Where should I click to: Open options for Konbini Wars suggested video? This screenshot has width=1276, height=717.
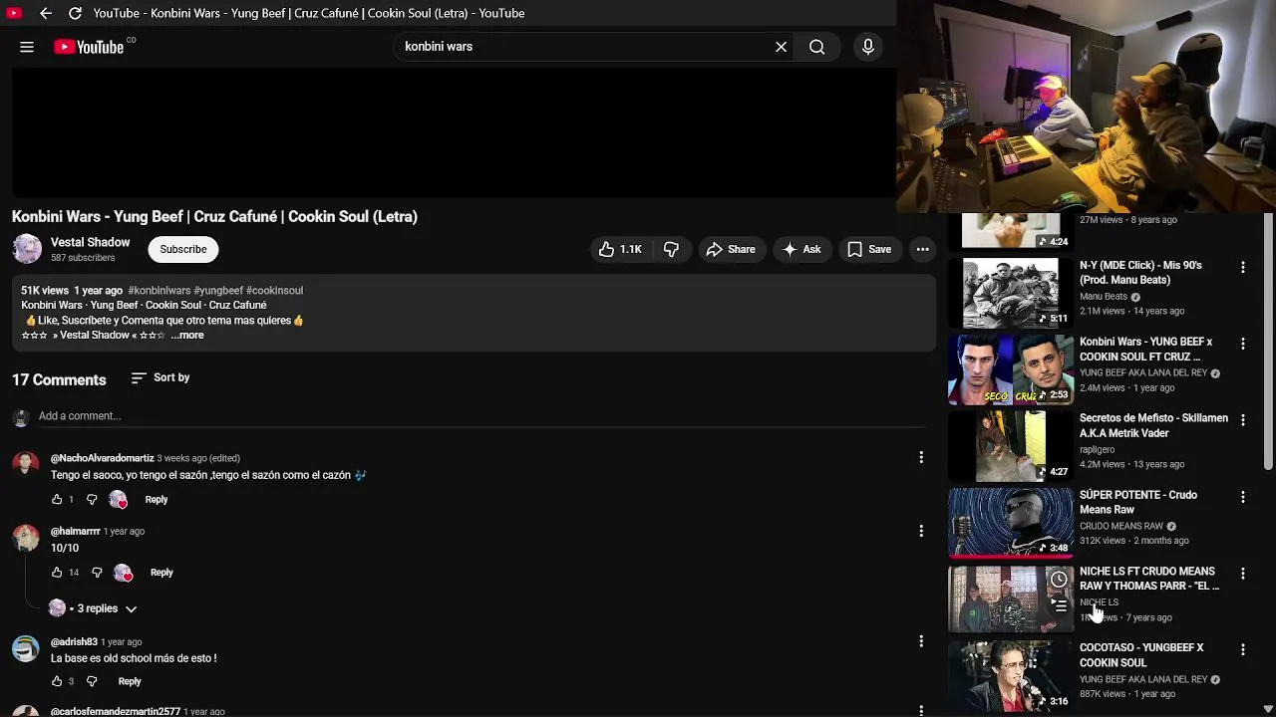[x=1243, y=344]
